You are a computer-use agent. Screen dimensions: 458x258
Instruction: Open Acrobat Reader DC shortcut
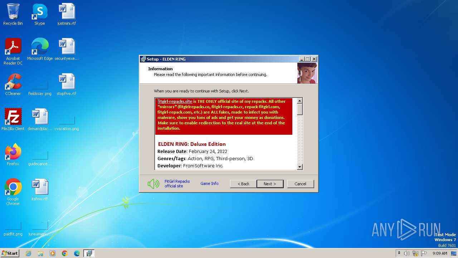(x=13, y=51)
